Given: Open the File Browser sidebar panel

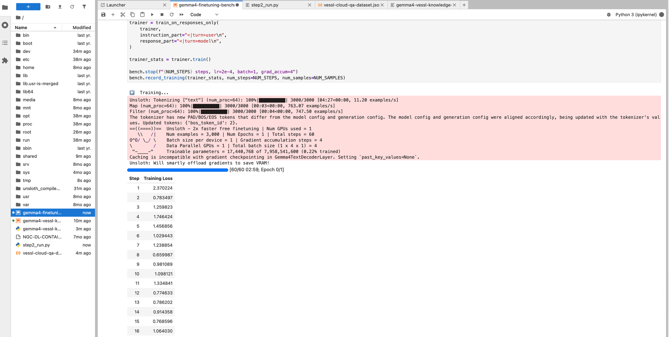Looking at the screenshot, I should (5, 7).
